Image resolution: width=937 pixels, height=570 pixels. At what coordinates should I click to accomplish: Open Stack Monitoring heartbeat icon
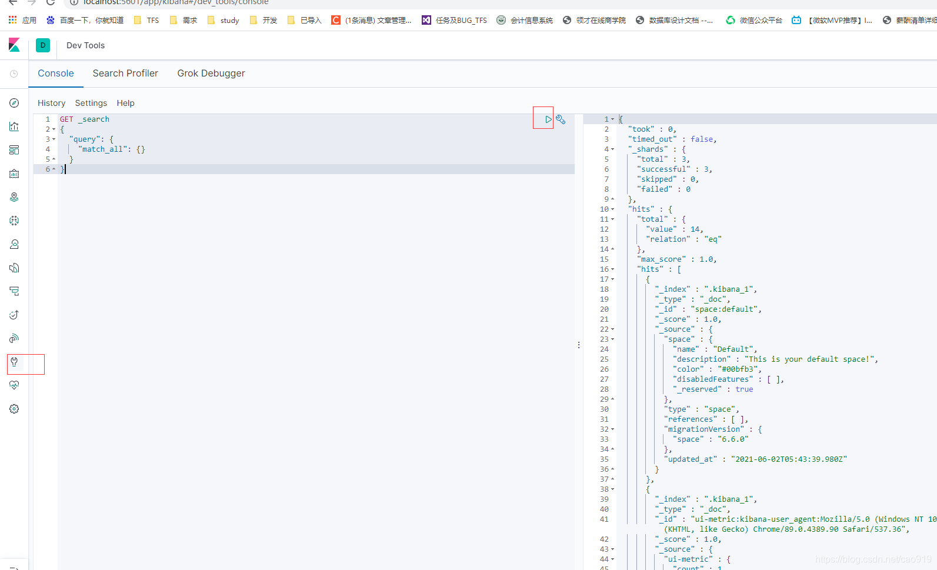click(x=14, y=385)
